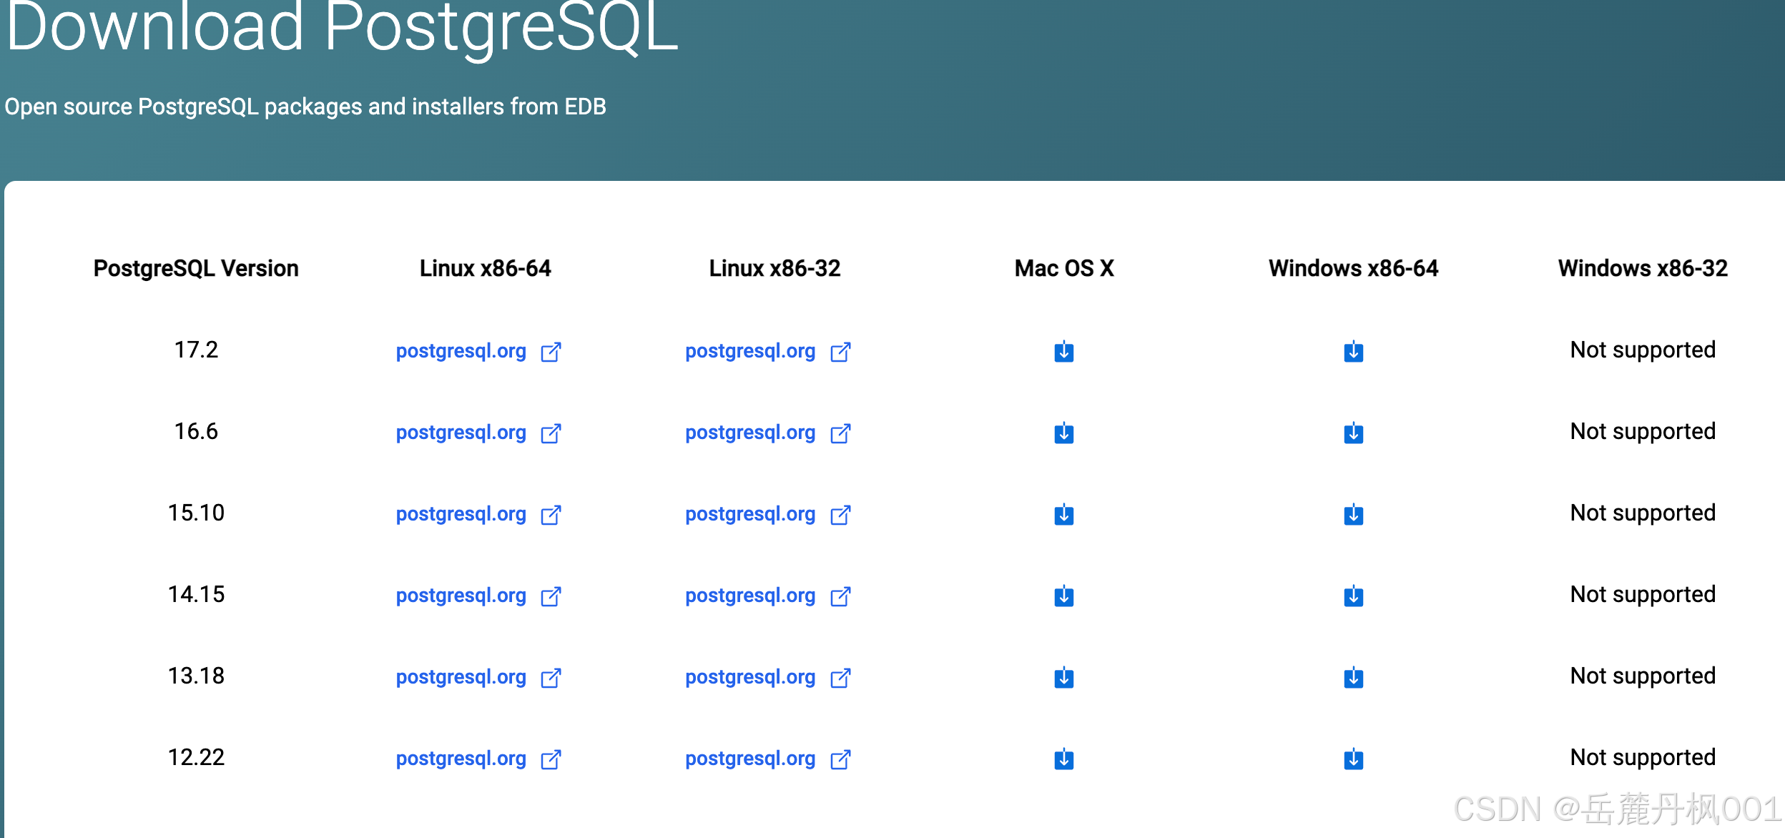
Task: Open 17.2 Linux x86-64 postgresql.org link
Action: (x=461, y=352)
